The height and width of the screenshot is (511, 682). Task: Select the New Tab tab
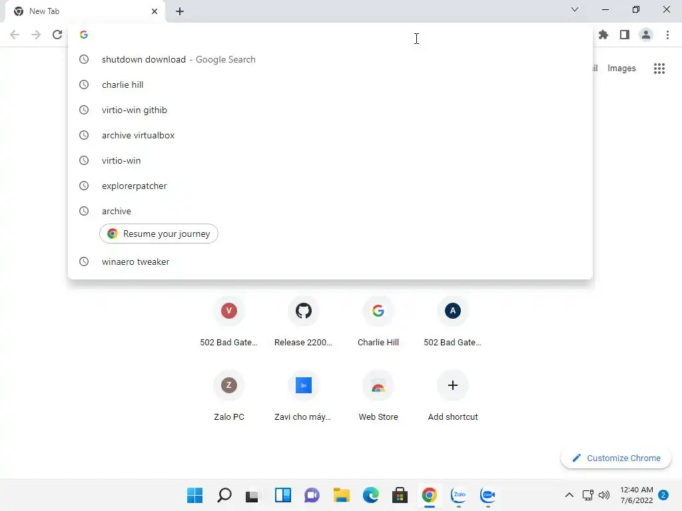(x=85, y=11)
